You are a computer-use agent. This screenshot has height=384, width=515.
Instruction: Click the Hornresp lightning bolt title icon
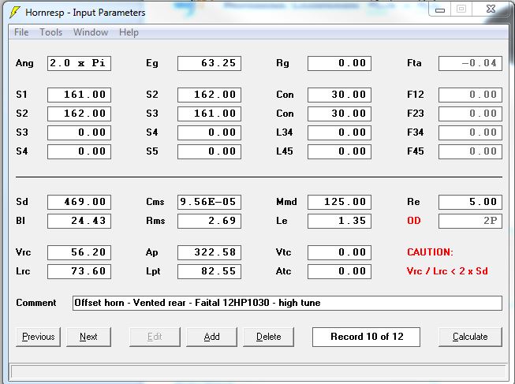click(14, 12)
